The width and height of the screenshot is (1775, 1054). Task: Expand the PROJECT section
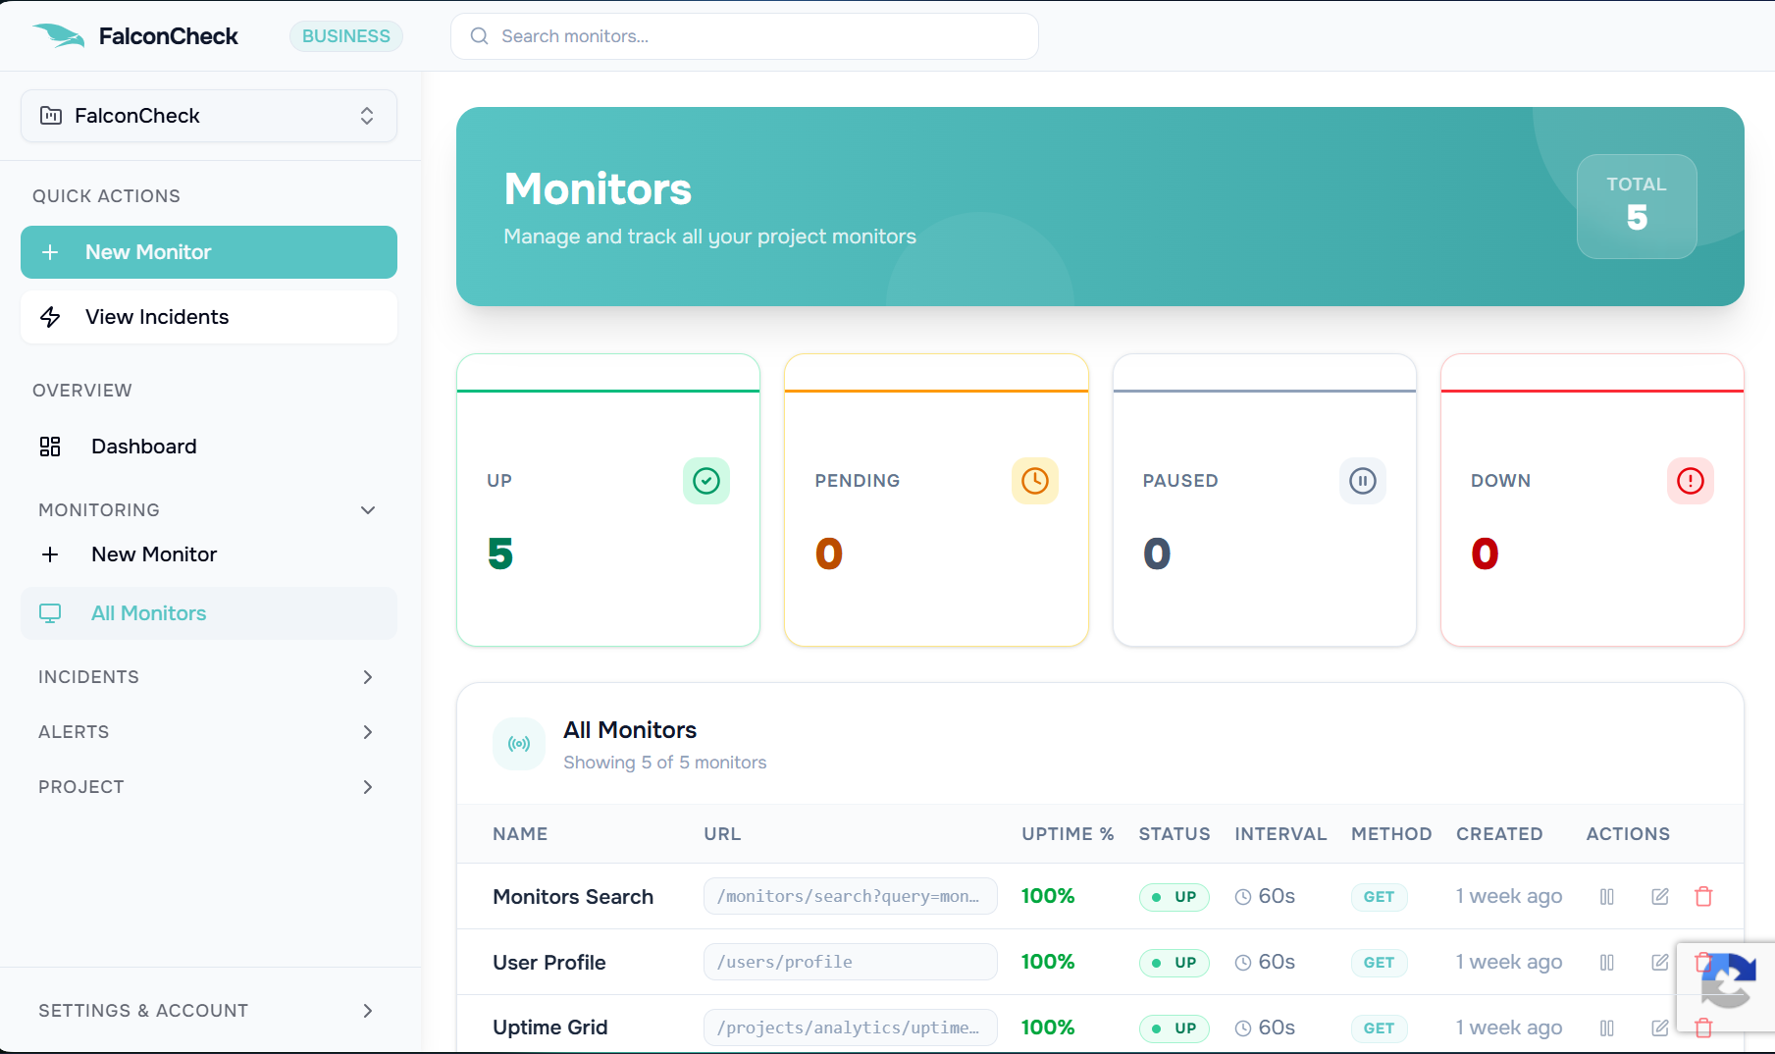click(368, 787)
